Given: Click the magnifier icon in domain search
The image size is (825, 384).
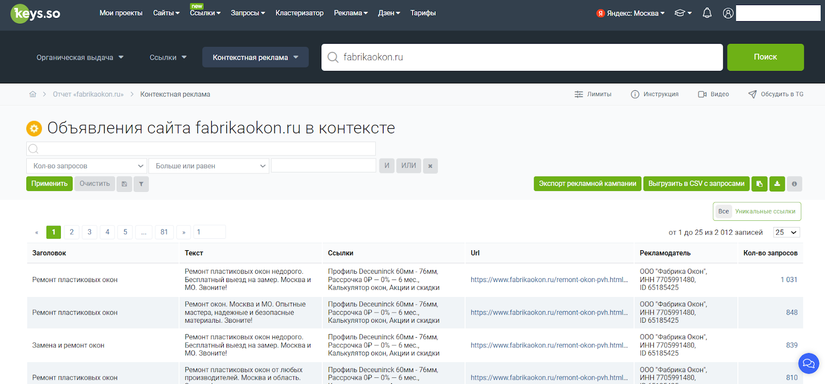Looking at the screenshot, I should [x=333, y=57].
